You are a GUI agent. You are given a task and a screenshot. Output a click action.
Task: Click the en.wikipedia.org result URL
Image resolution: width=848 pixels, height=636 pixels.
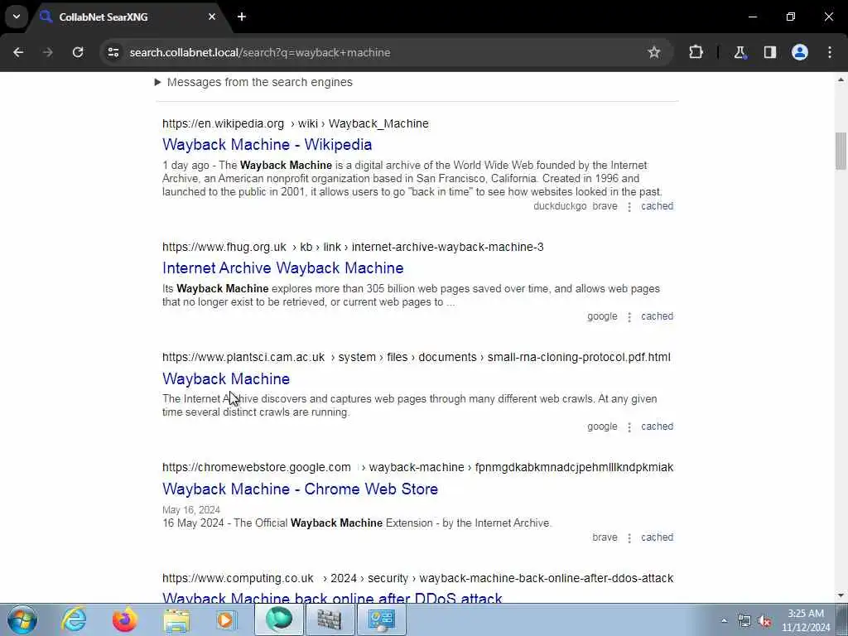[x=296, y=123]
